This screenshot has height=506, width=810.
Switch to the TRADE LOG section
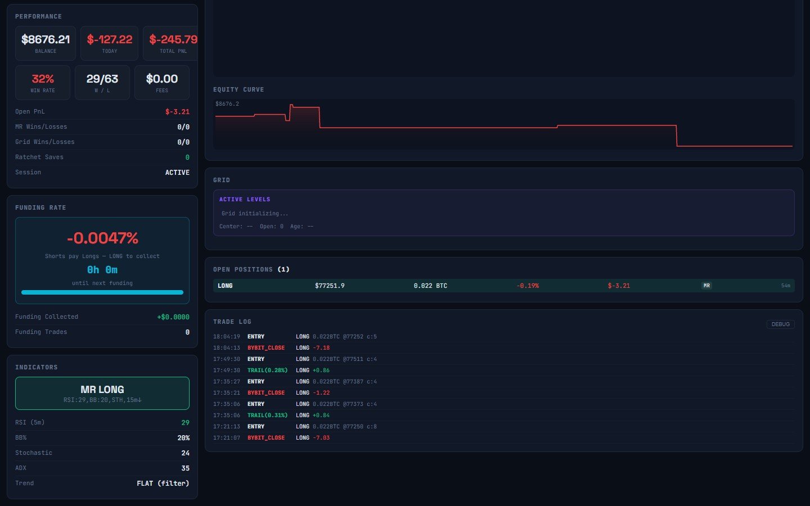tap(232, 322)
